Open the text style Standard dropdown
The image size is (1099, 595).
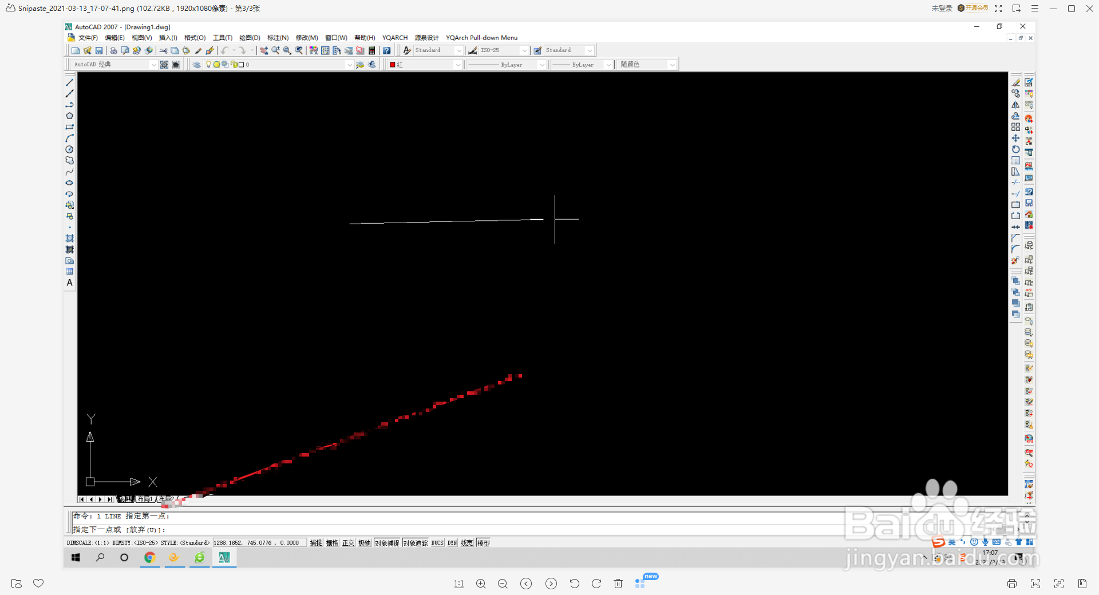click(459, 50)
